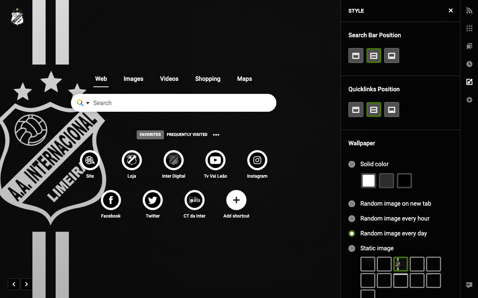Choose the last wallpaper thumbnail in top row
The width and height of the screenshot is (478, 298).
coord(434,264)
